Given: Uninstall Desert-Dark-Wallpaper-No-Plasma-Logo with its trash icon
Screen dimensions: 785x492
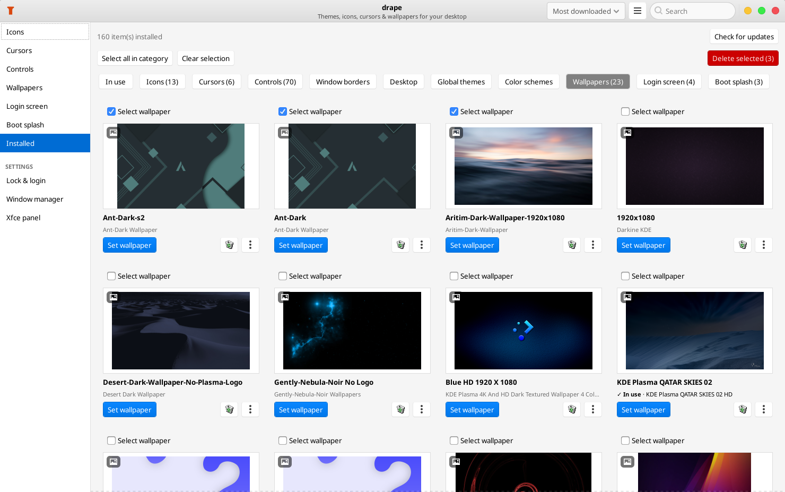Looking at the screenshot, I should 230,410.
